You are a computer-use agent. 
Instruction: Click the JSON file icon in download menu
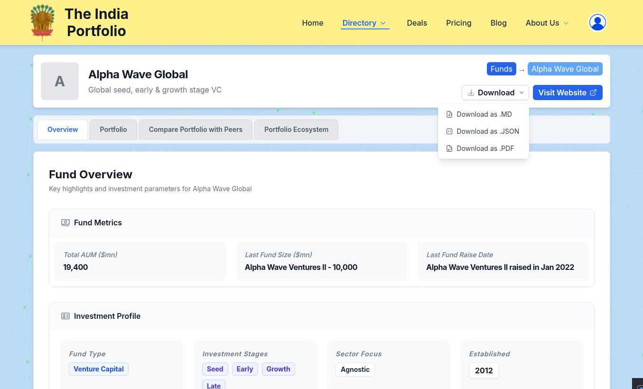[x=449, y=131]
